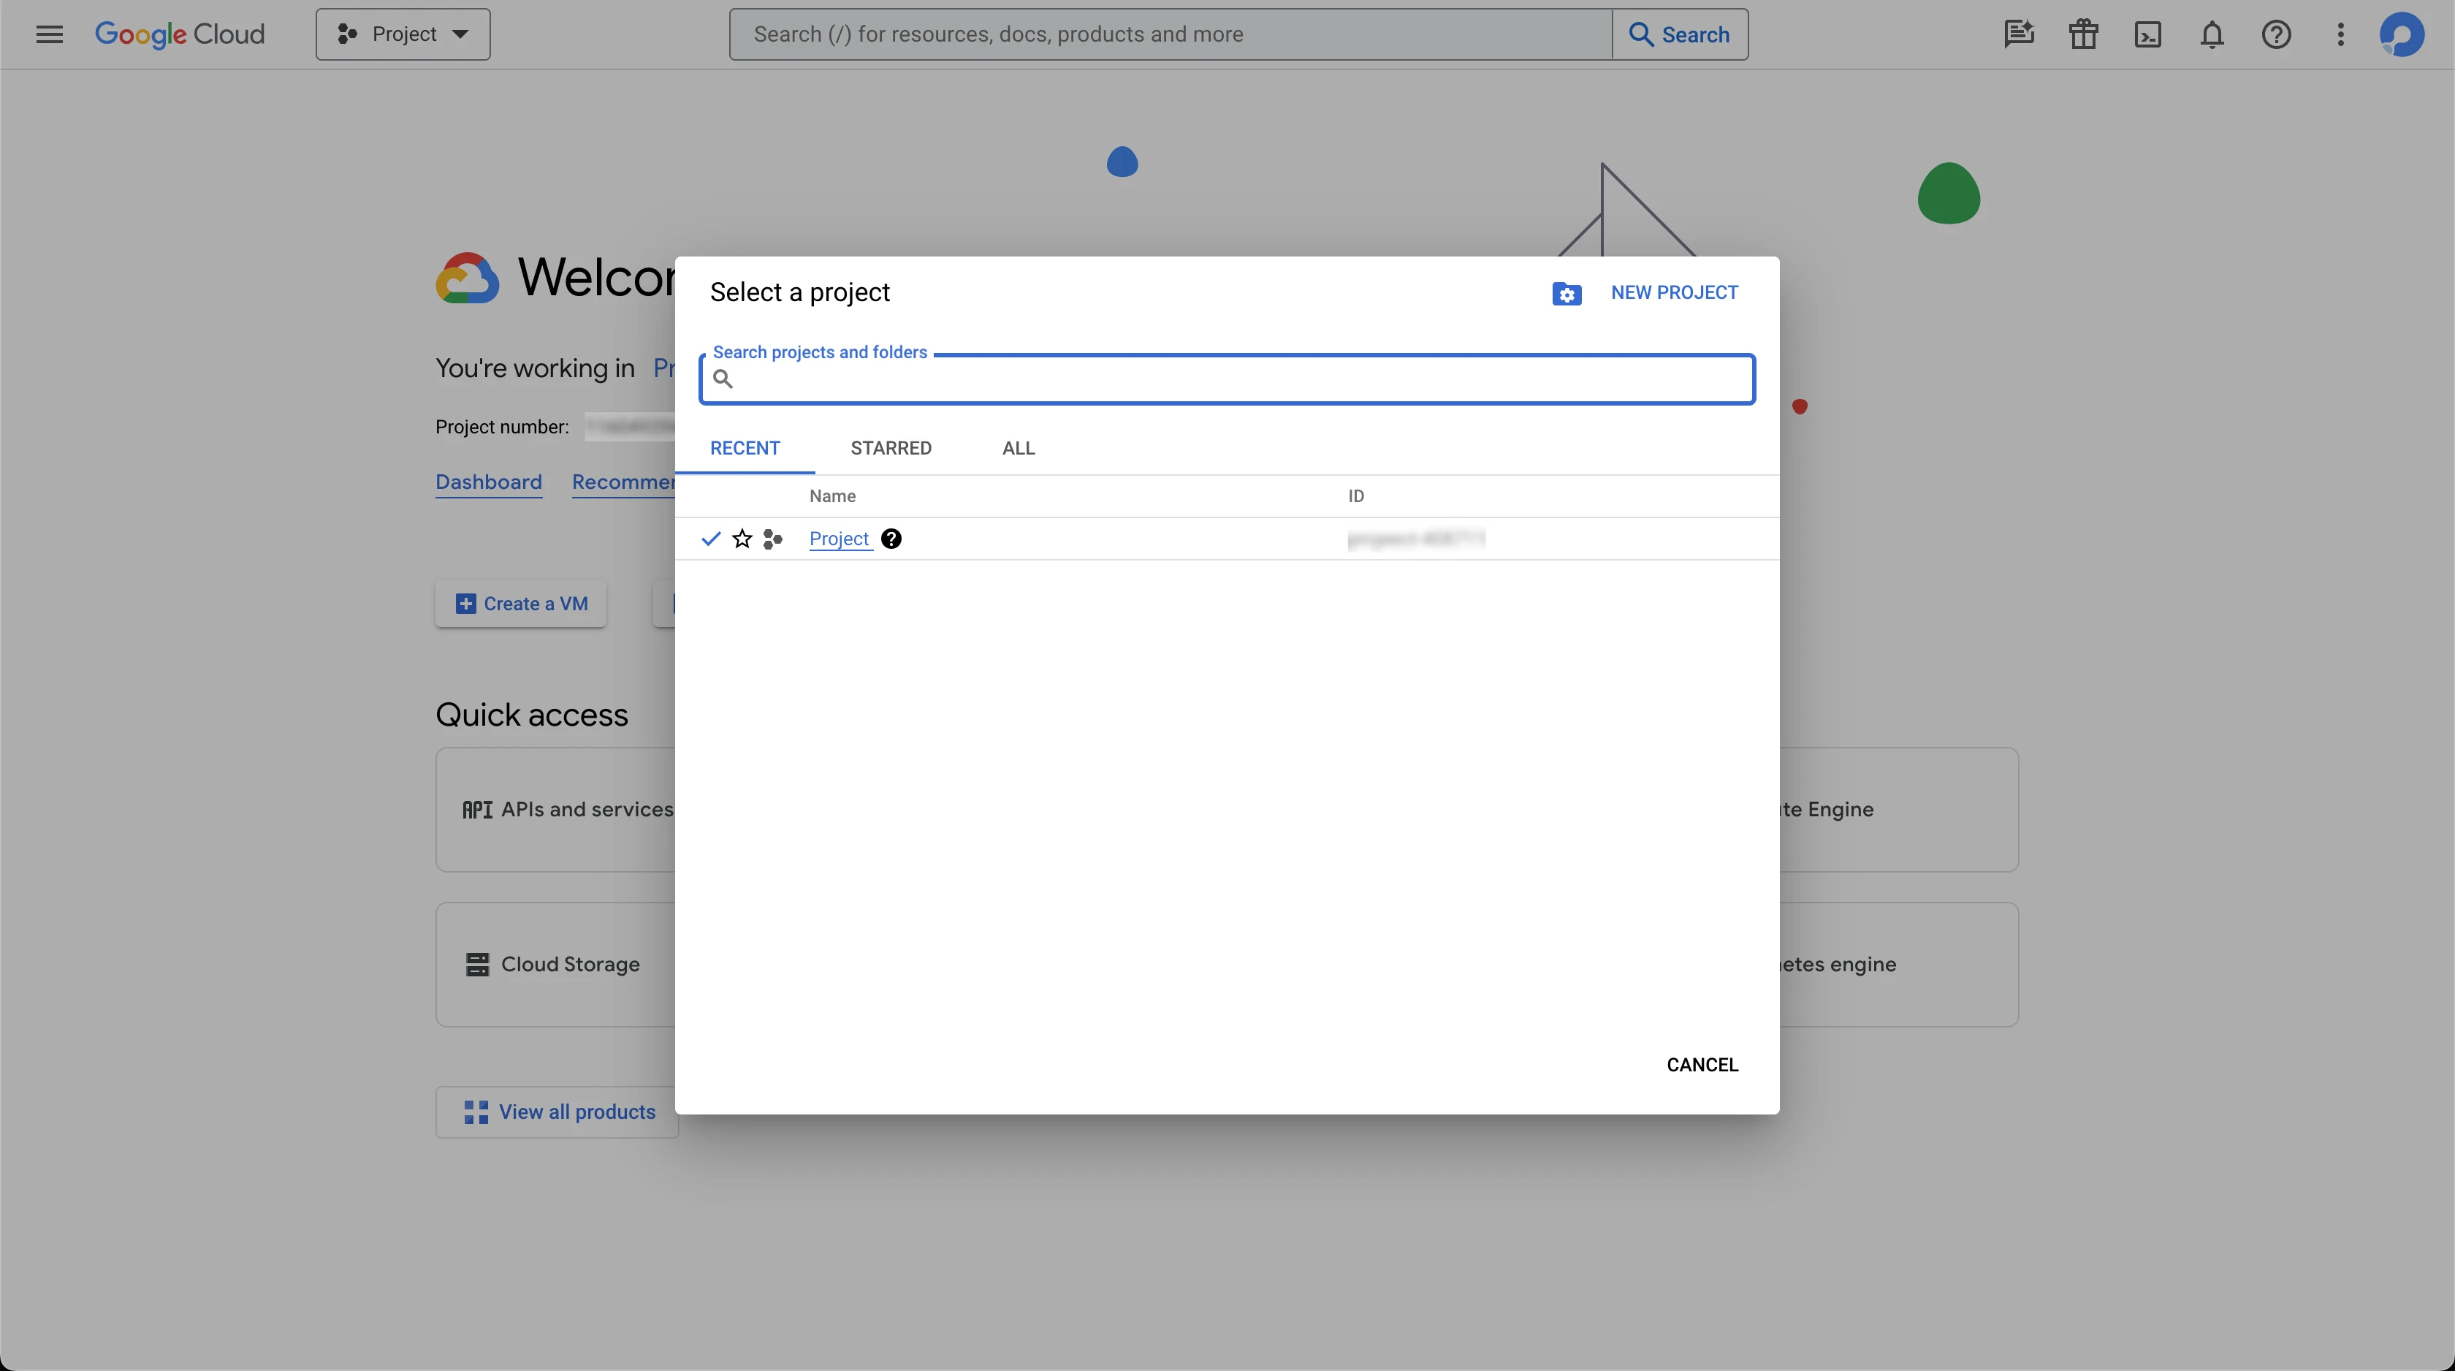Switch to the STARRED tab
2455x1371 pixels.
891,448
